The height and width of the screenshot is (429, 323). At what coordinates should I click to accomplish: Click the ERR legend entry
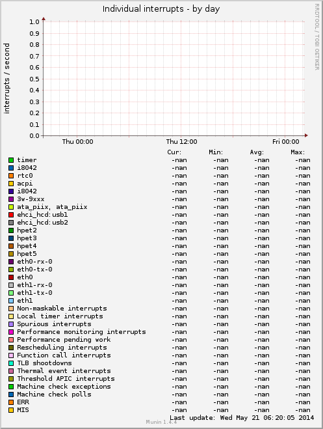pyautogui.click(x=23, y=402)
